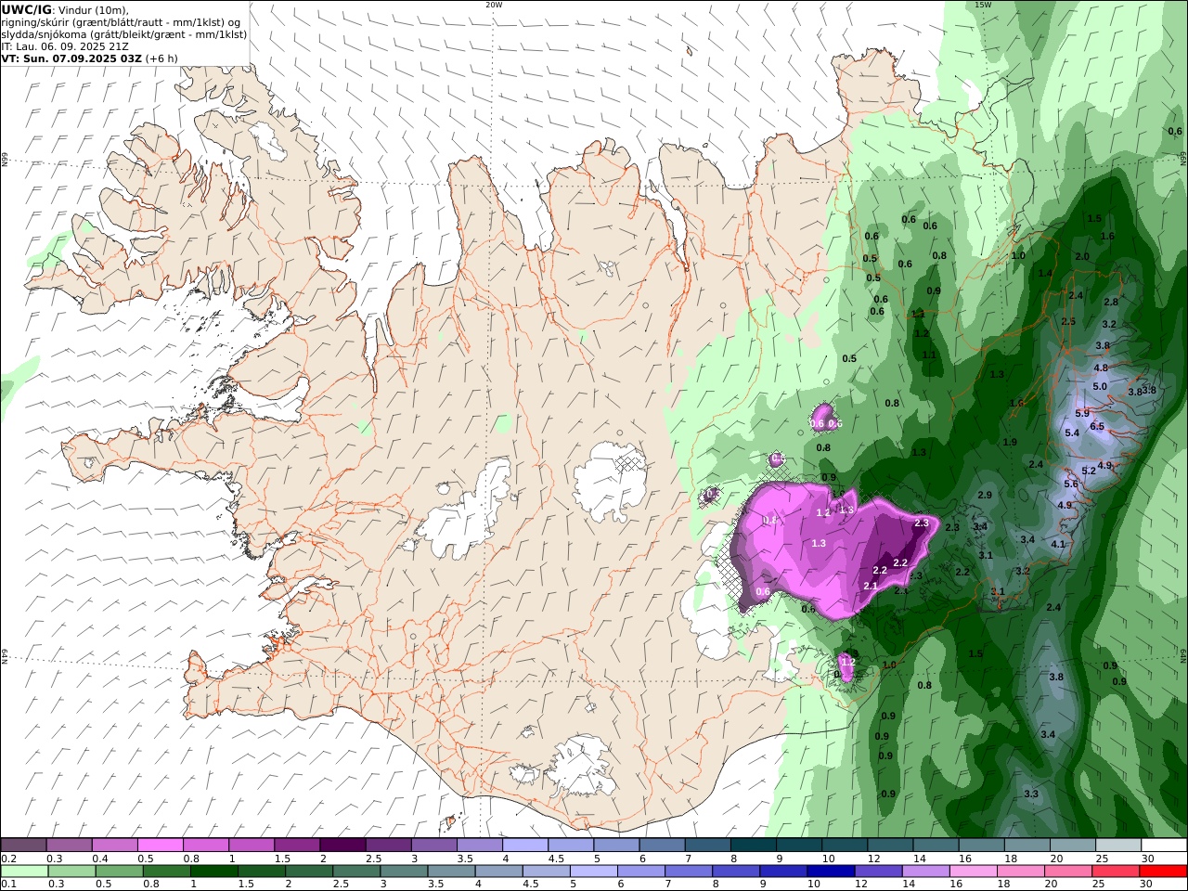Click the 0.2–0.3 dark mauve swatch, upper legend row

coord(24,846)
